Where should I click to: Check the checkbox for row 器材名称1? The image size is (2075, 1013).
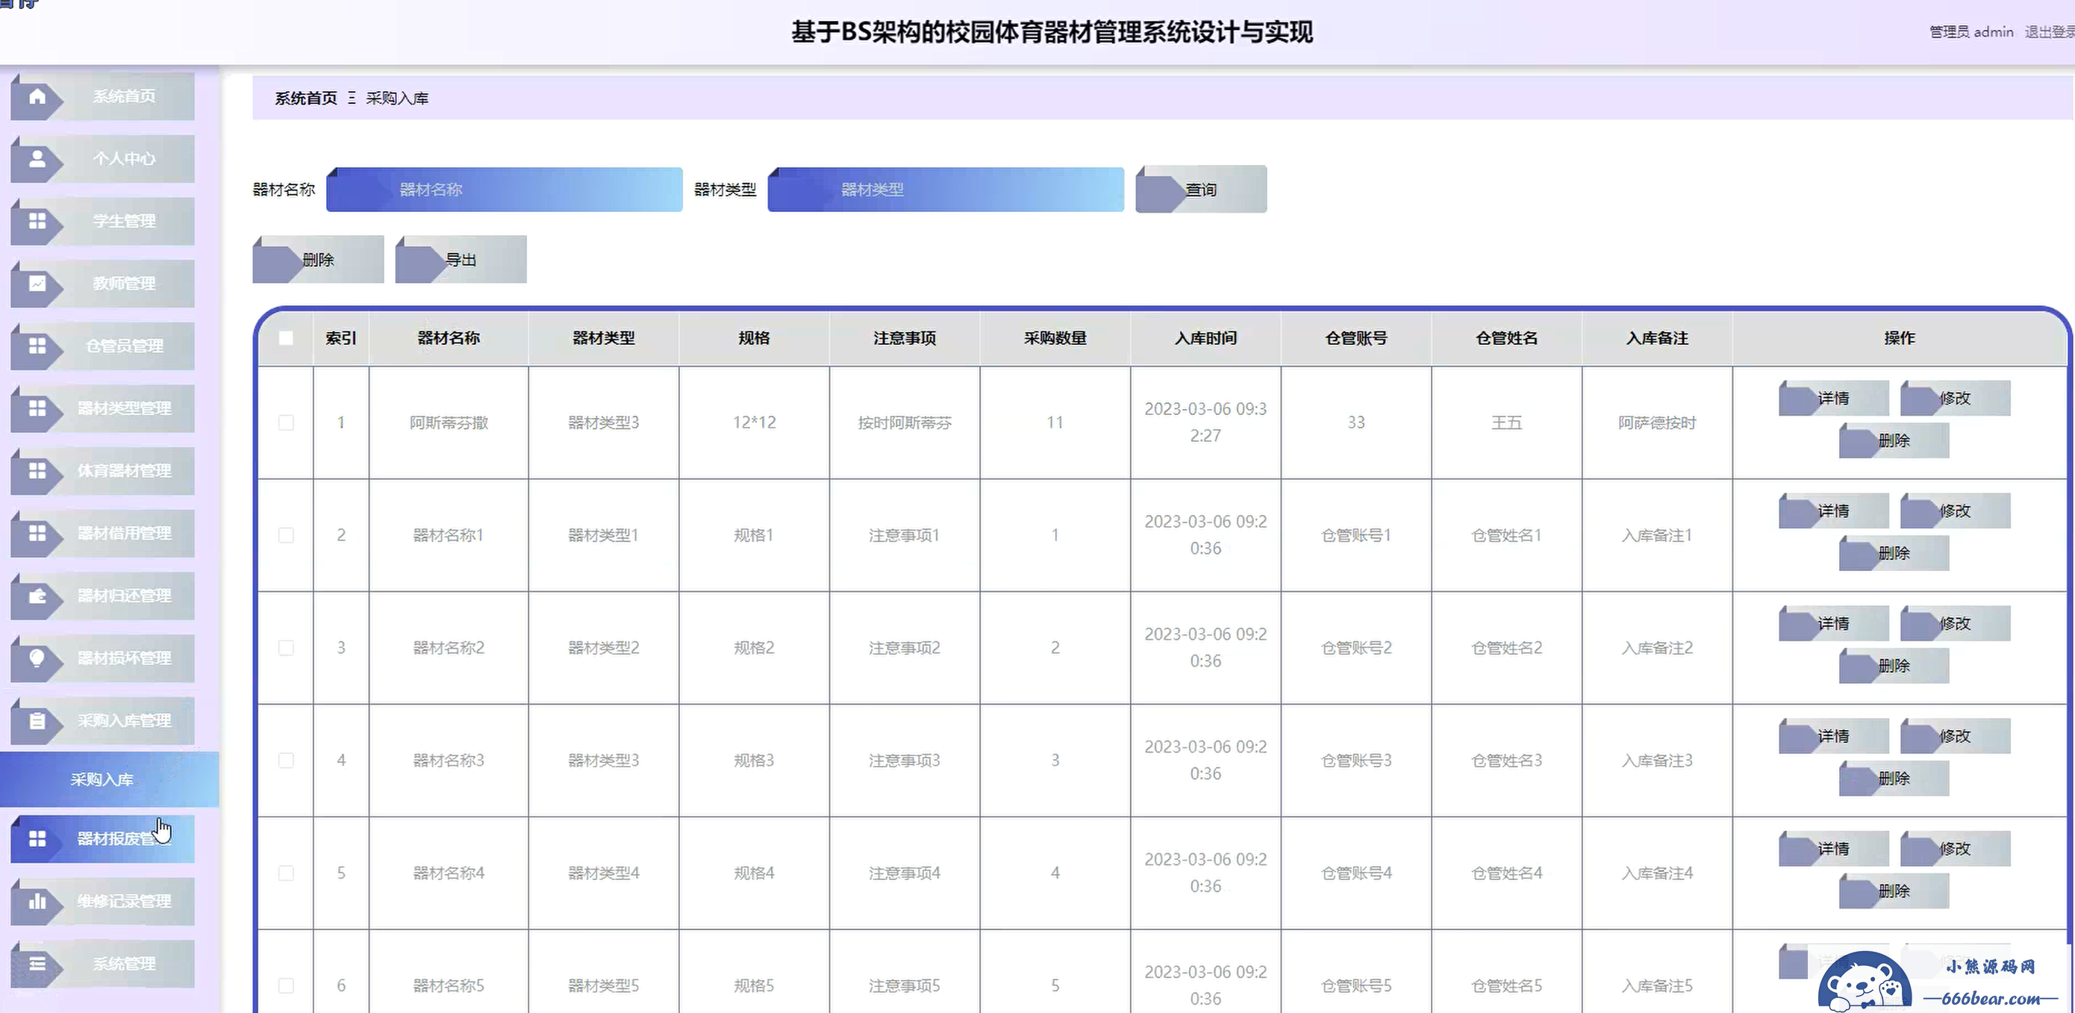286,535
